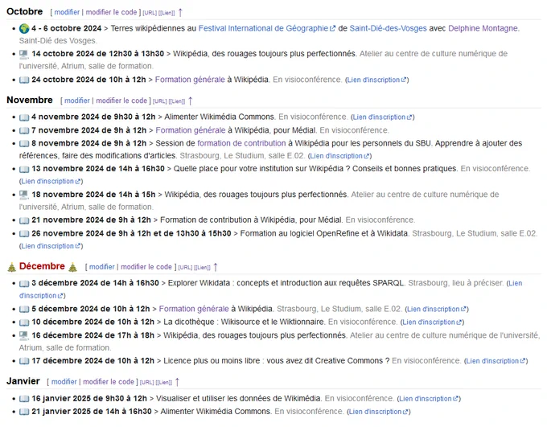This screenshot has height=427, width=547.
Task: Open the Delphine Montagne link
Action: pos(483,28)
